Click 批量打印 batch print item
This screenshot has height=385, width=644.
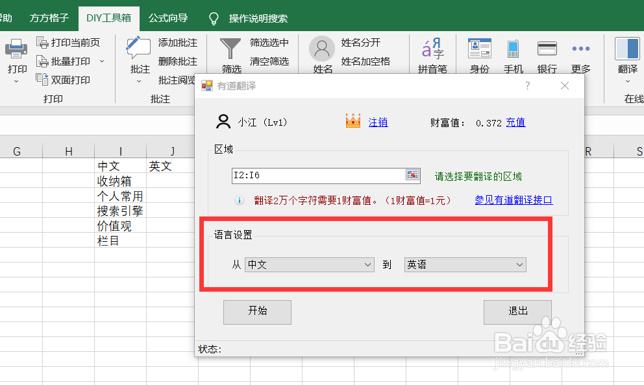tap(63, 62)
